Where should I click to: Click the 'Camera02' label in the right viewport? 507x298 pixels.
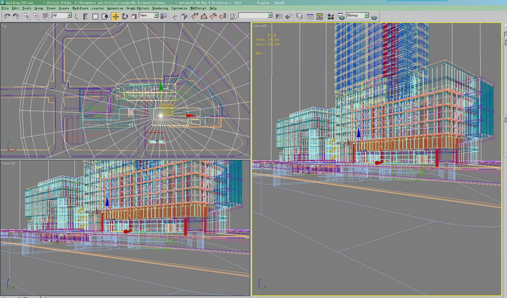(260, 26)
